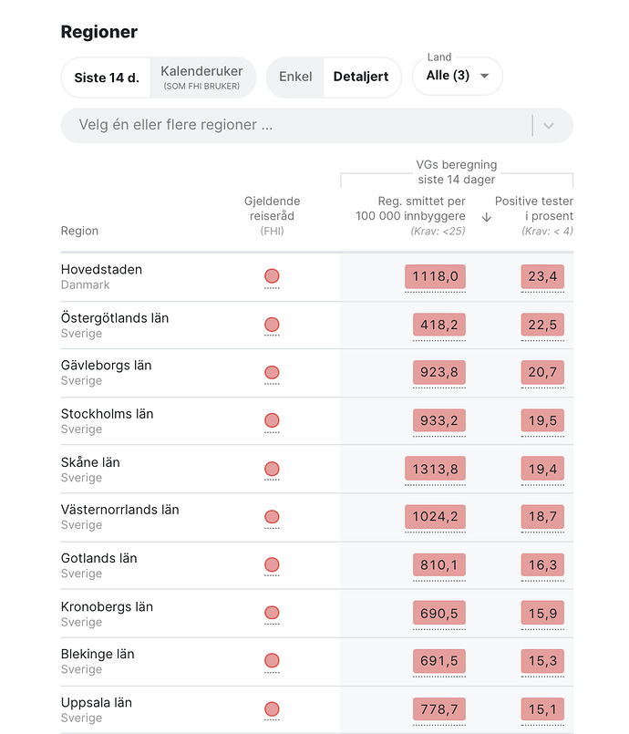The width and height of the screenshot is (629, 734).
Task: Select the Detaljert view mode
Action: (361, 78)
